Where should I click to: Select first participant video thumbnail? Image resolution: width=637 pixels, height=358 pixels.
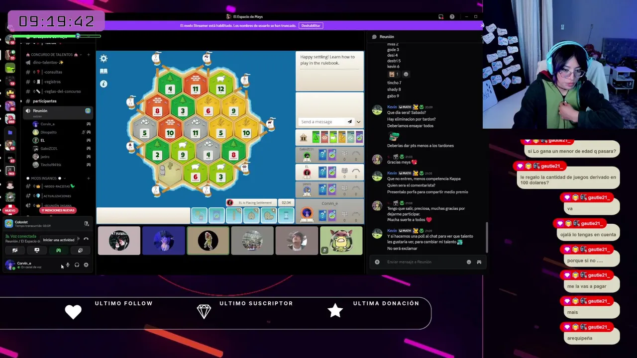(x=119, y=241)
